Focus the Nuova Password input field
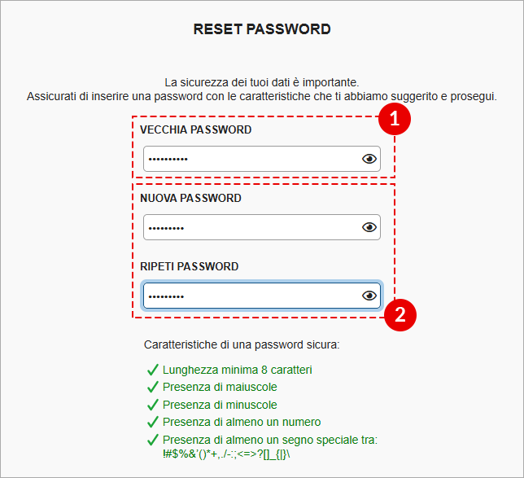 262,227
